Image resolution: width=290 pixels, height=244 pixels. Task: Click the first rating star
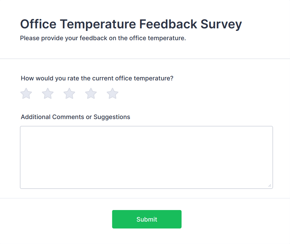click(x=26, y=93)
